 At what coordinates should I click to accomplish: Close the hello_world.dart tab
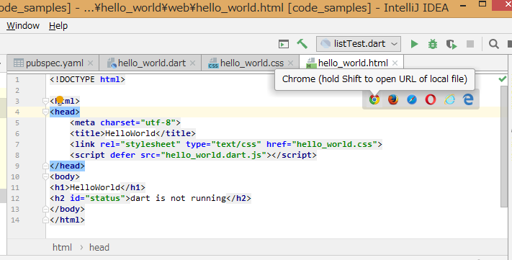tap(193, 63)
